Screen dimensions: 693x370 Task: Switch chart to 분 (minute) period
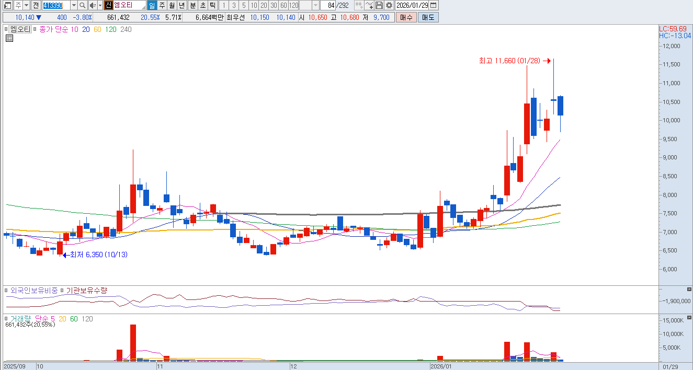click(x=192, y=5)
